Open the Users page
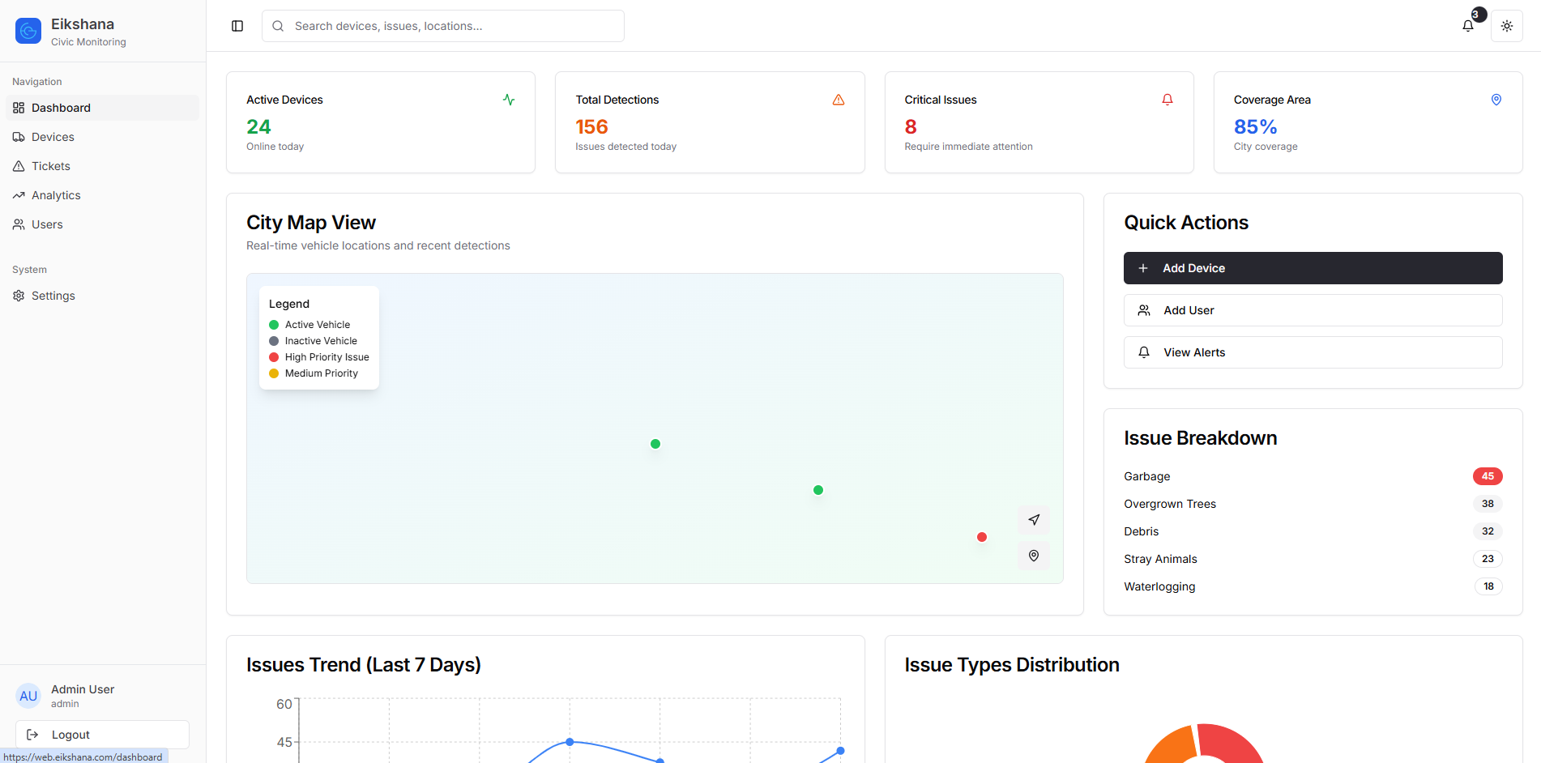This screenshot has height=763, width=1541. point(103,224)
